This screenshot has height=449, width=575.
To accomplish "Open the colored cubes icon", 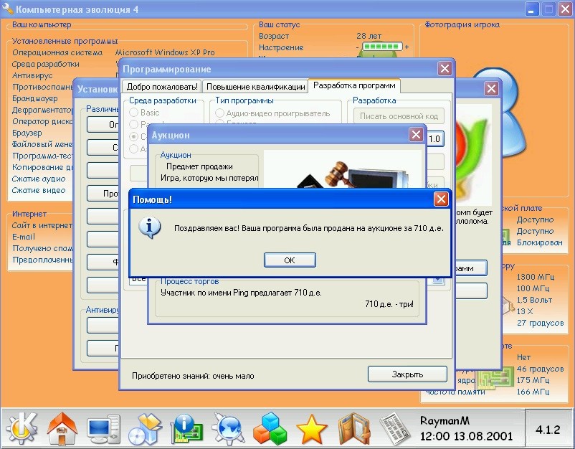I will tap(270, 428).
